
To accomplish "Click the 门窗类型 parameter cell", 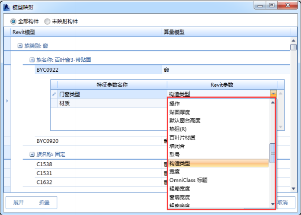I will 112,94.
